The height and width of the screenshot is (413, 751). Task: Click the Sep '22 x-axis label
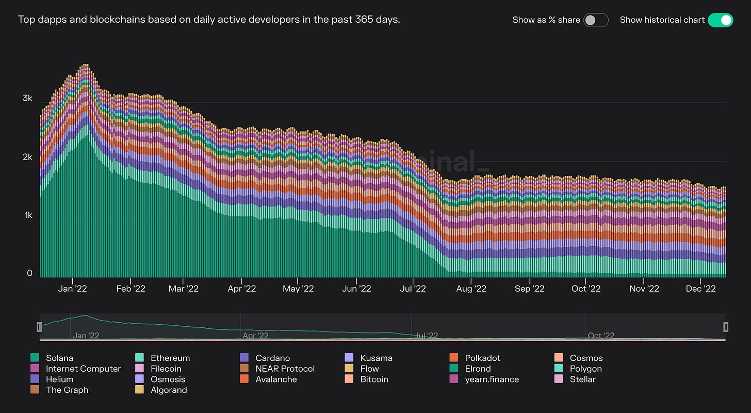coord(530,289)
